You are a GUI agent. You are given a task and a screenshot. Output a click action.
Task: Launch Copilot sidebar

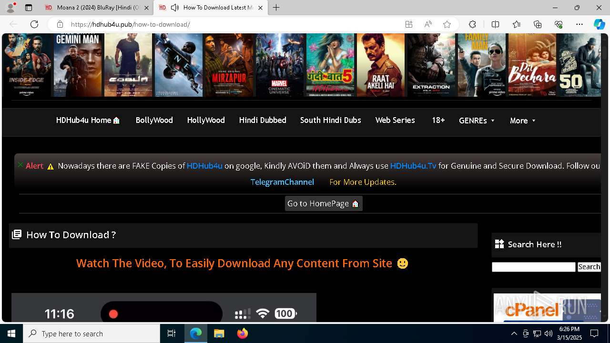pyautogui.click(x=599, y=24)
